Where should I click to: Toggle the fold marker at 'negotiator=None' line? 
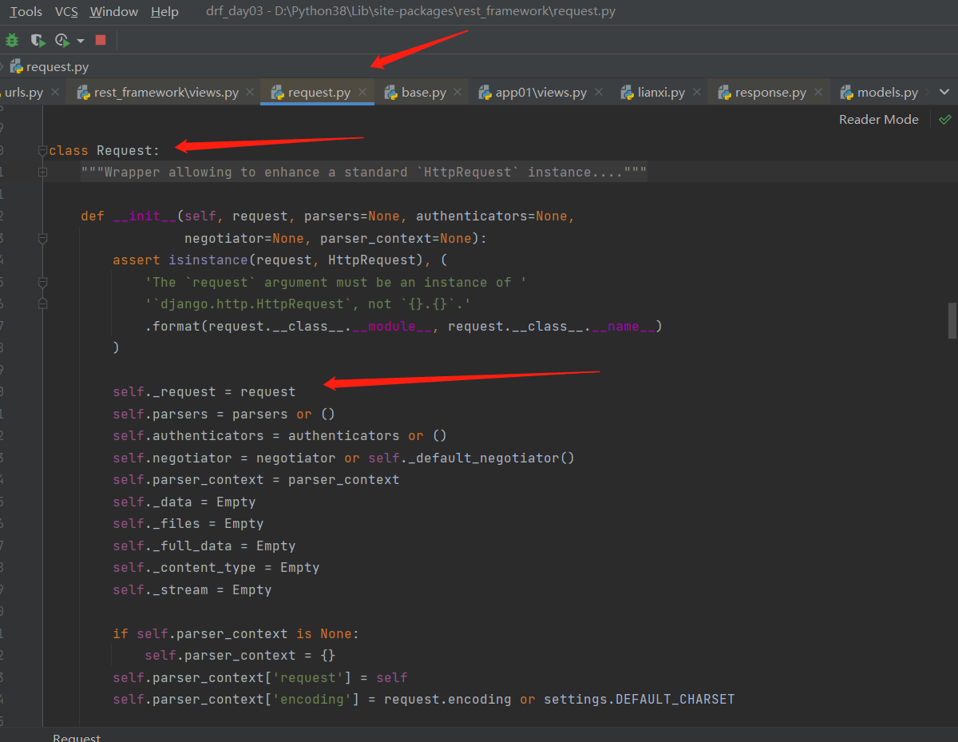point(42,238)
